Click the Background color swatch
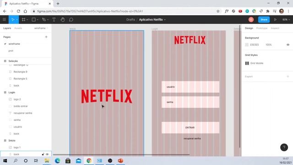 pyautogui.click(x=247, y=45)
